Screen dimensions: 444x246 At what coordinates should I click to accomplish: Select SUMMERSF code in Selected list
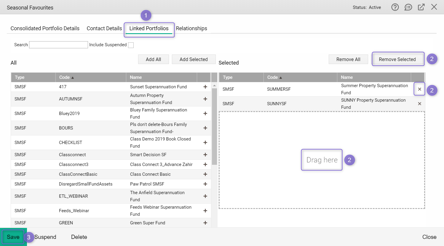pos(279,89)
